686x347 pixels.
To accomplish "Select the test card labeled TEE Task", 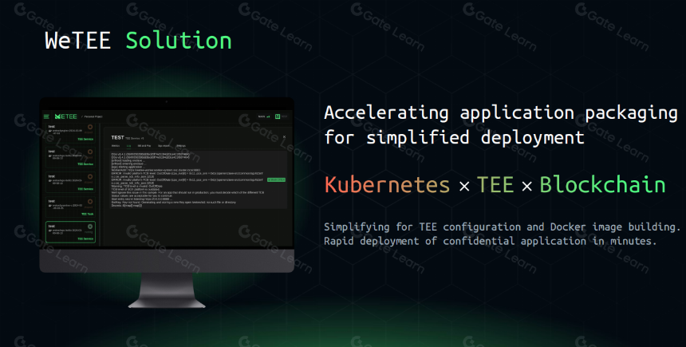I will click(x=70, y=208).
